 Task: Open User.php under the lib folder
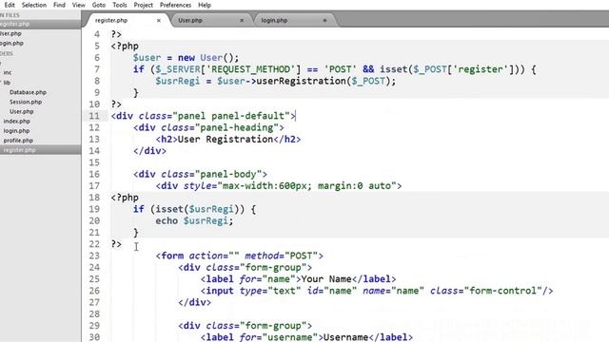point(21,111)
